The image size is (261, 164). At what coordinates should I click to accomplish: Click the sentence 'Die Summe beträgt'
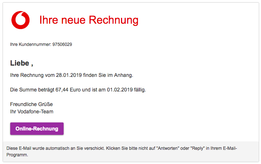[x=32, y=90]
